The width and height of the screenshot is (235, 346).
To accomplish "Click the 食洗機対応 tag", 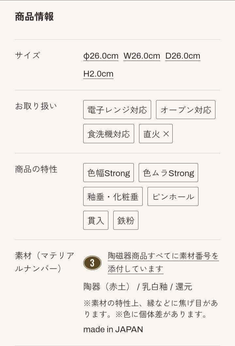I will click(x=108, y=134).
